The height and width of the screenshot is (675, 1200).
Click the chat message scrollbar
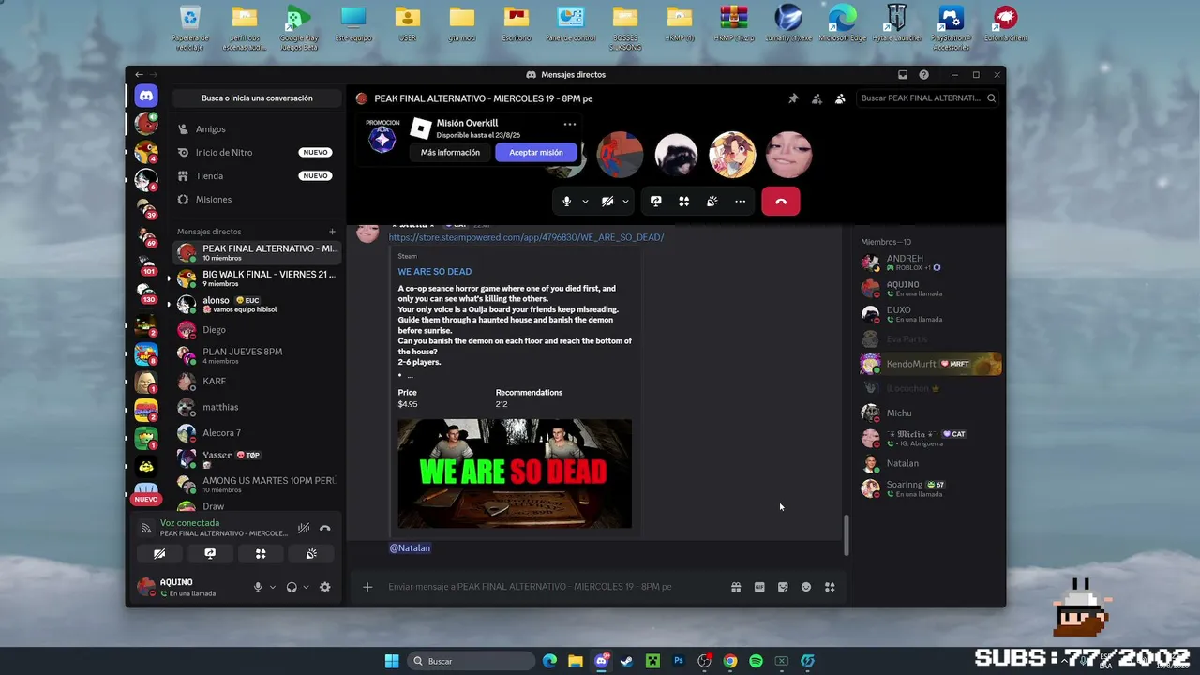point(847,535)
